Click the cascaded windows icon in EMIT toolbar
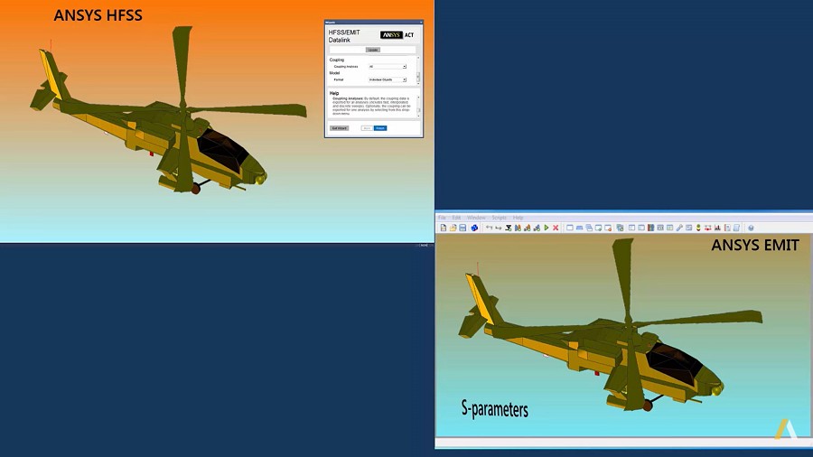813x457 pixels. click(588, 228)
